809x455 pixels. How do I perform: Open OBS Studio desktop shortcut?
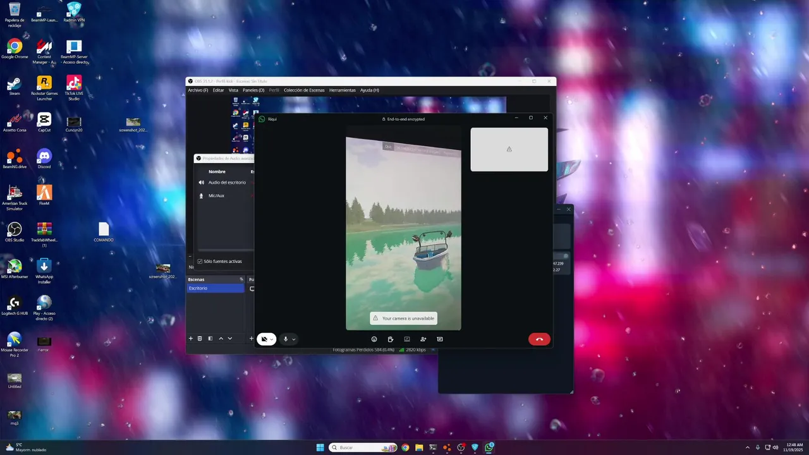click(15, 232)
